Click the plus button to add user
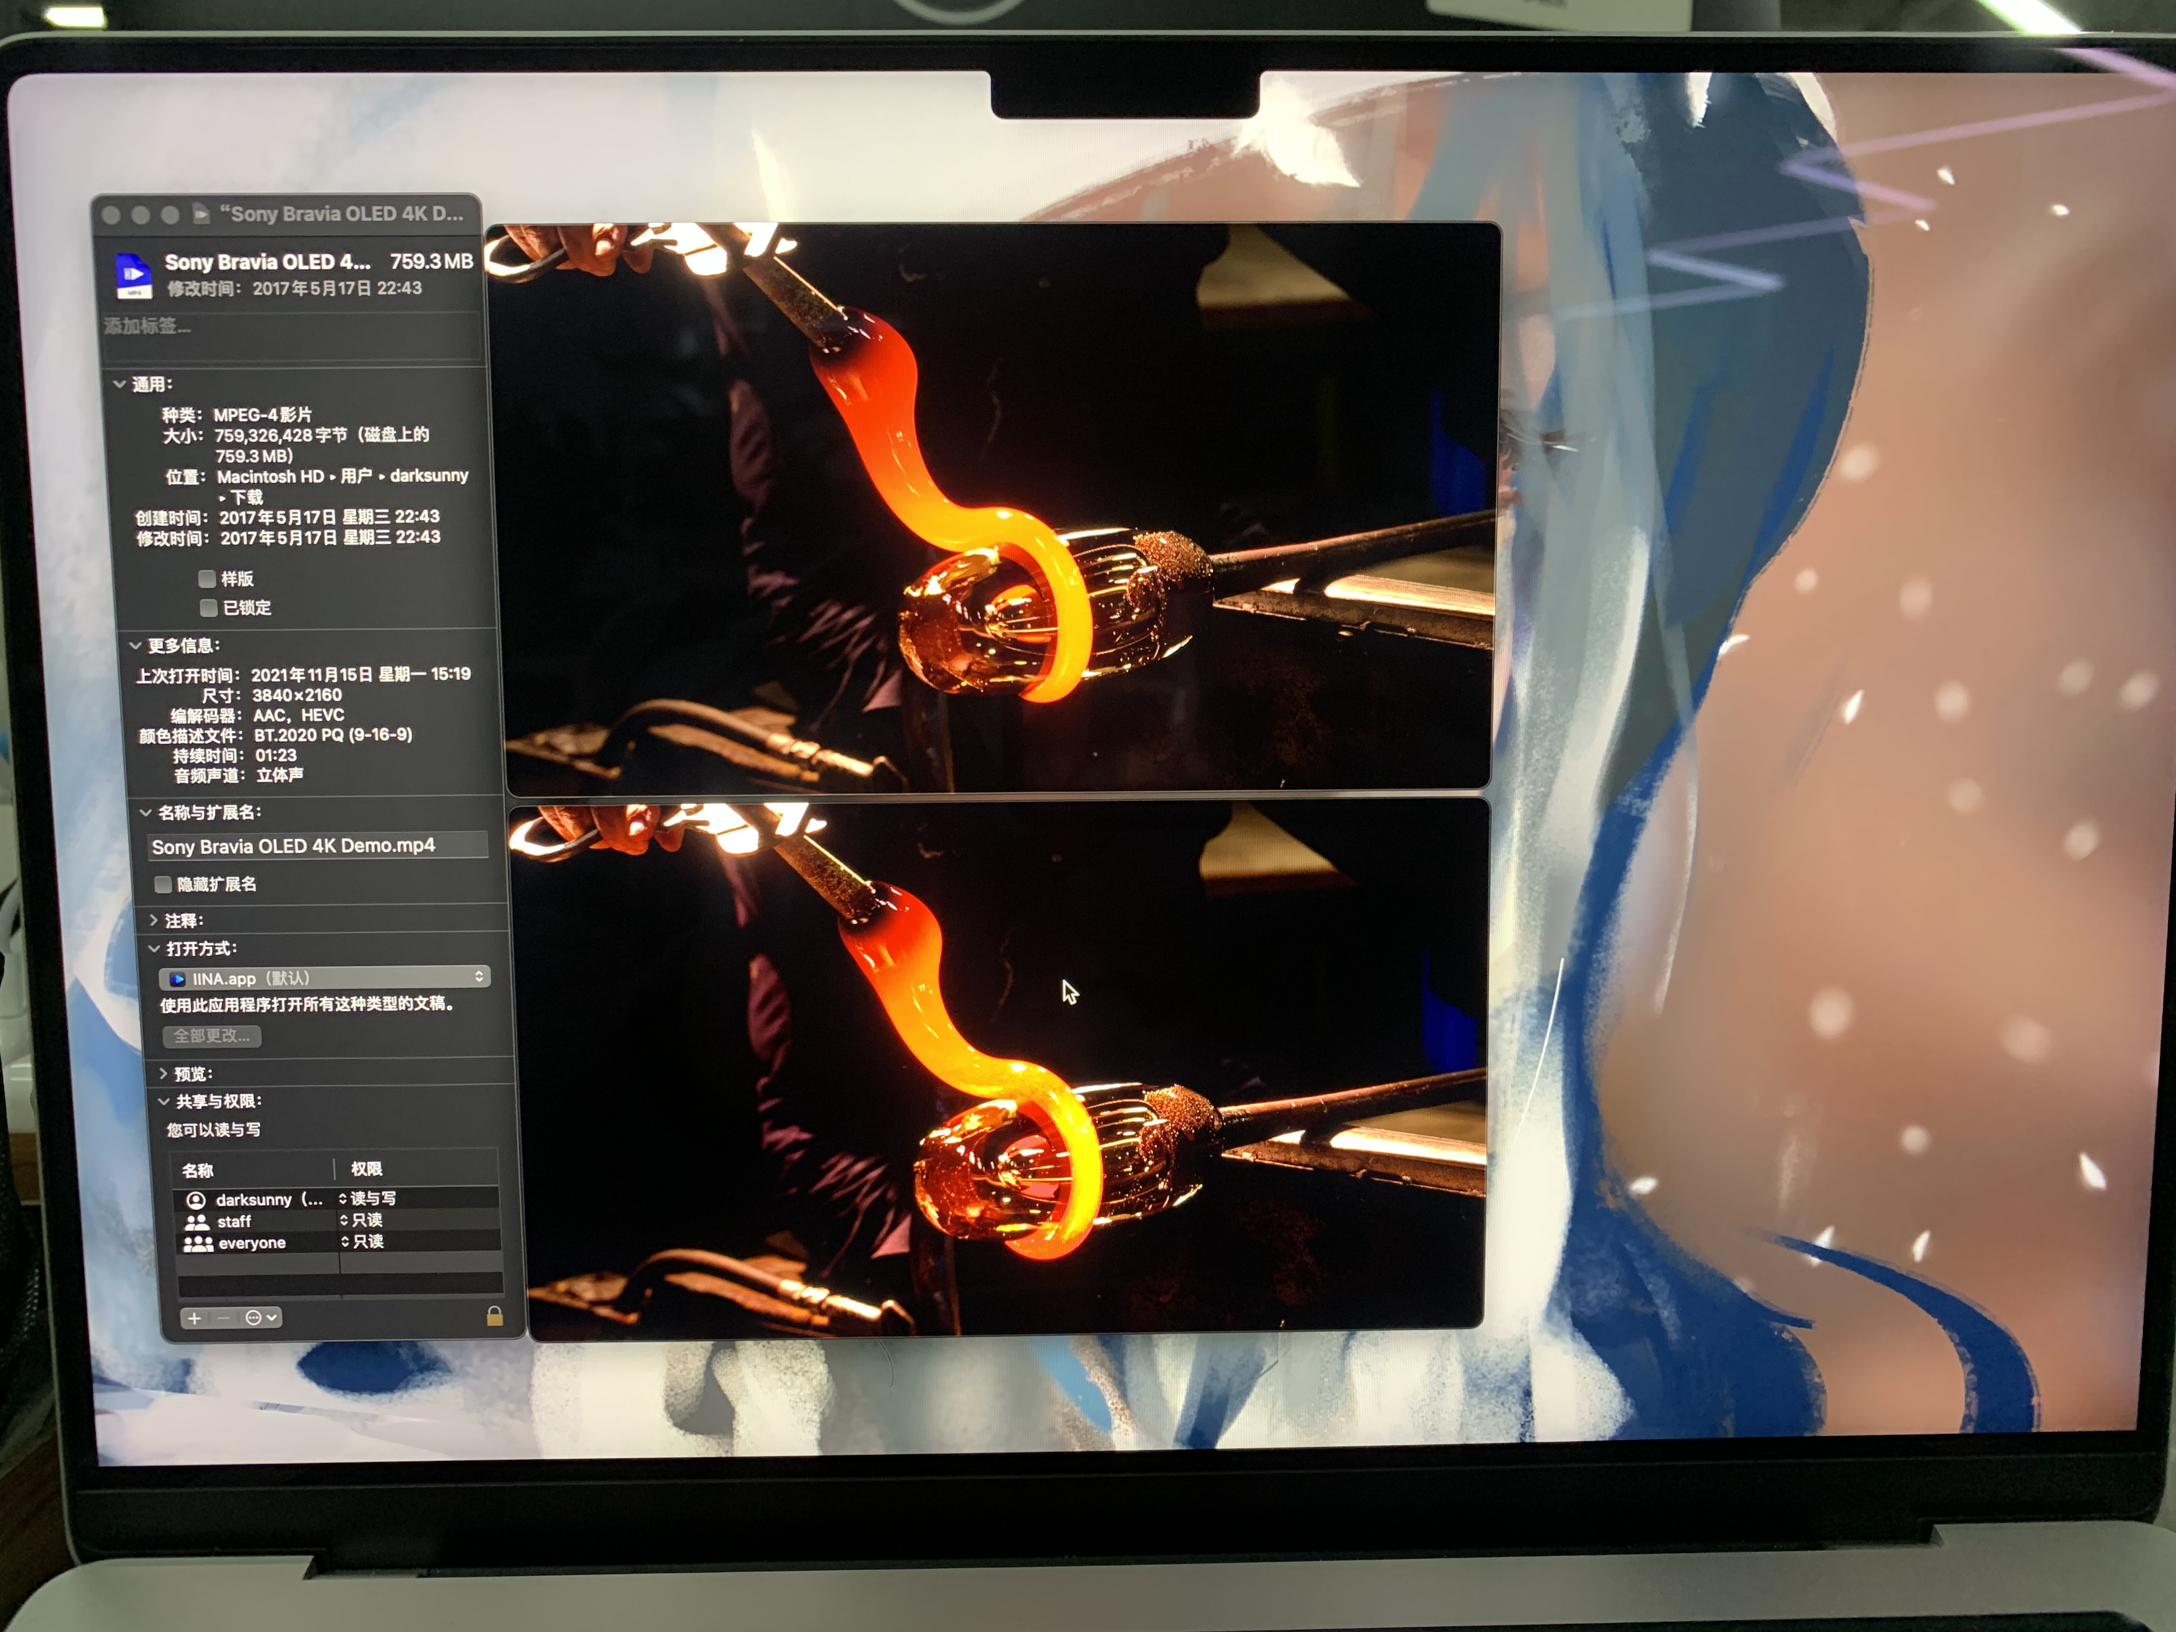Image resolution: width=2176 pixels, height=1632 pixels. [195, 1318]
